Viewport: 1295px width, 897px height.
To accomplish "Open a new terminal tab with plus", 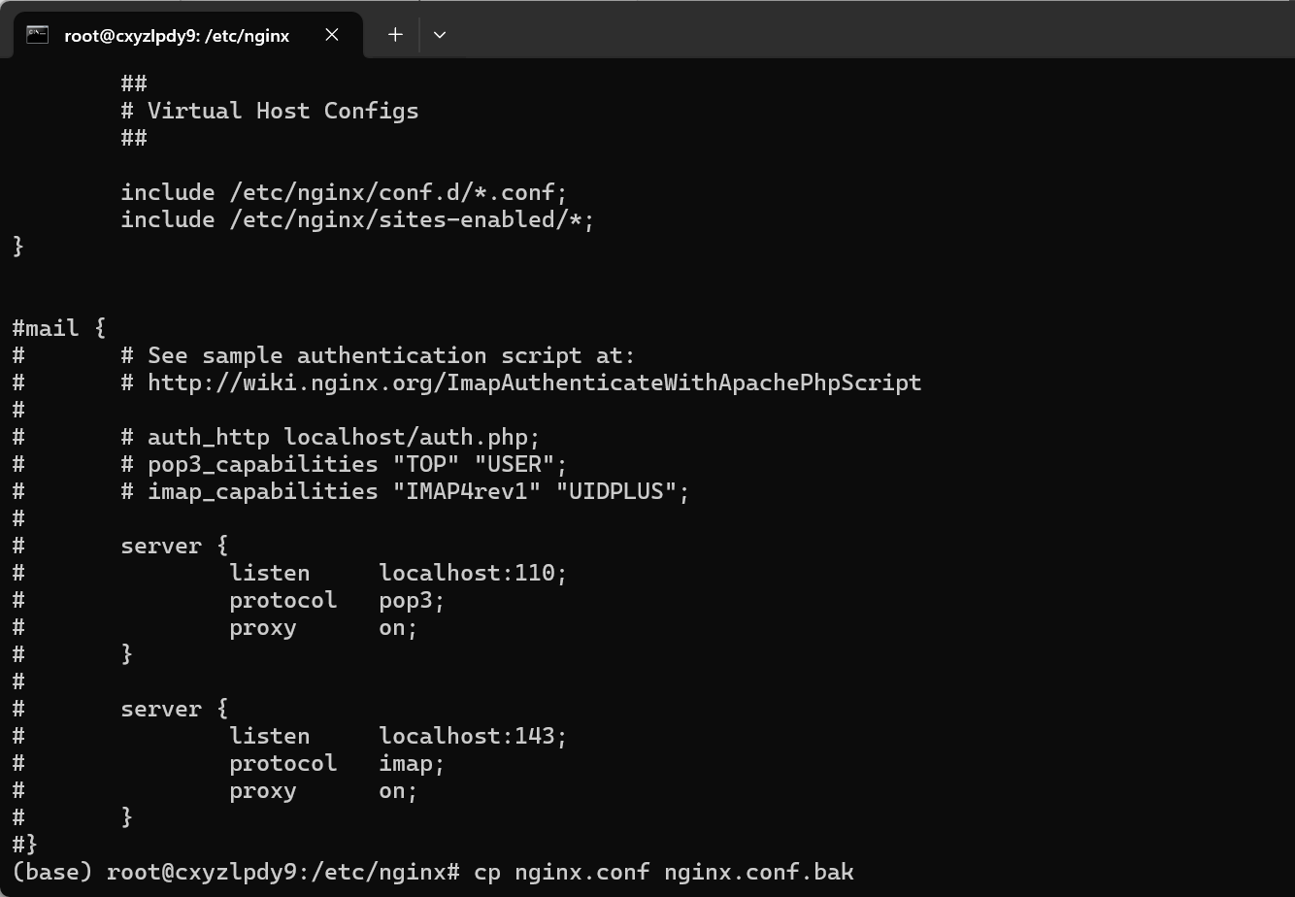I will [395, 35].
